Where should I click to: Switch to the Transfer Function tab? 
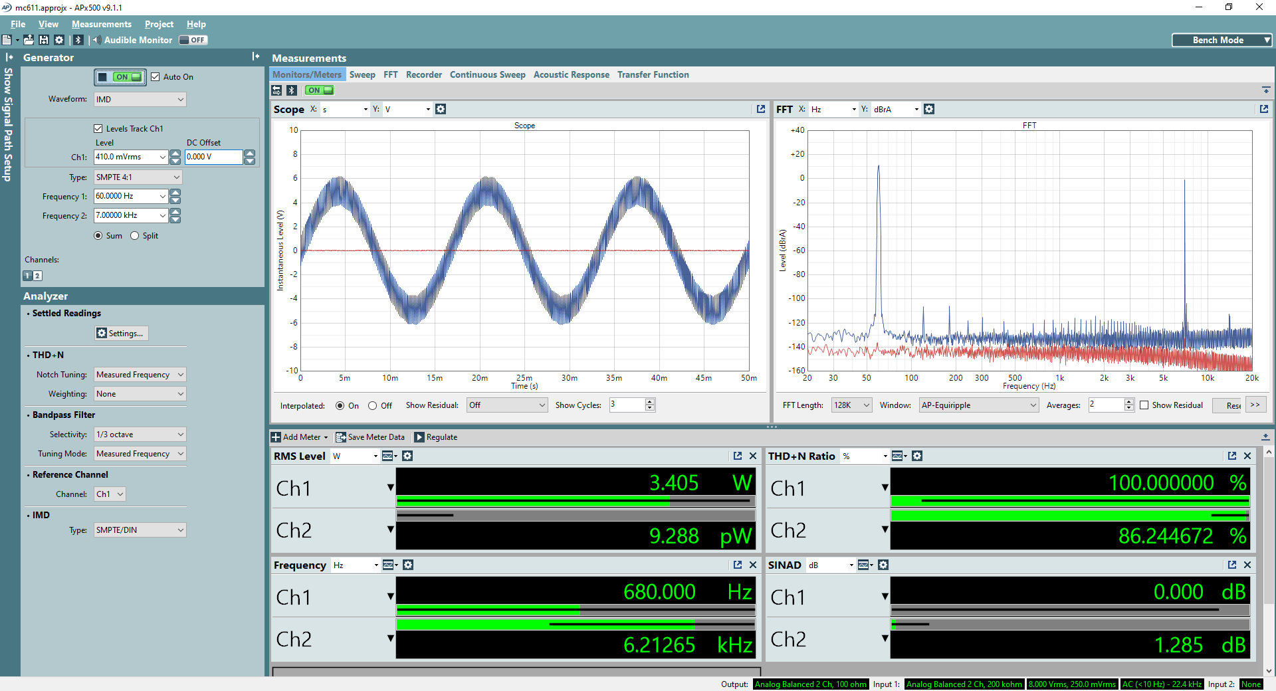click(x=653, y=74)
